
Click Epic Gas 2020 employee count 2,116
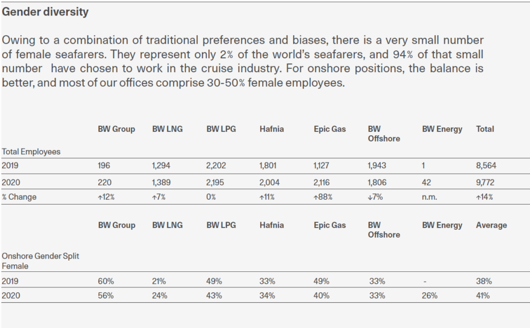tap(323, 182)
